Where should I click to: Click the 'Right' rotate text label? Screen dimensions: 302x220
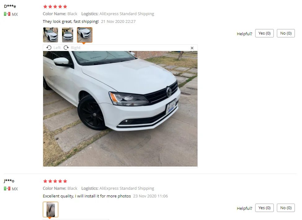tap(76, 48)
